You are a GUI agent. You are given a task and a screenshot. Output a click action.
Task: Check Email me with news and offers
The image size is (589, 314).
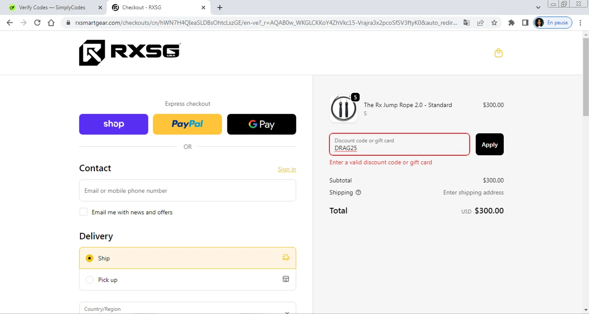point(83,212)
